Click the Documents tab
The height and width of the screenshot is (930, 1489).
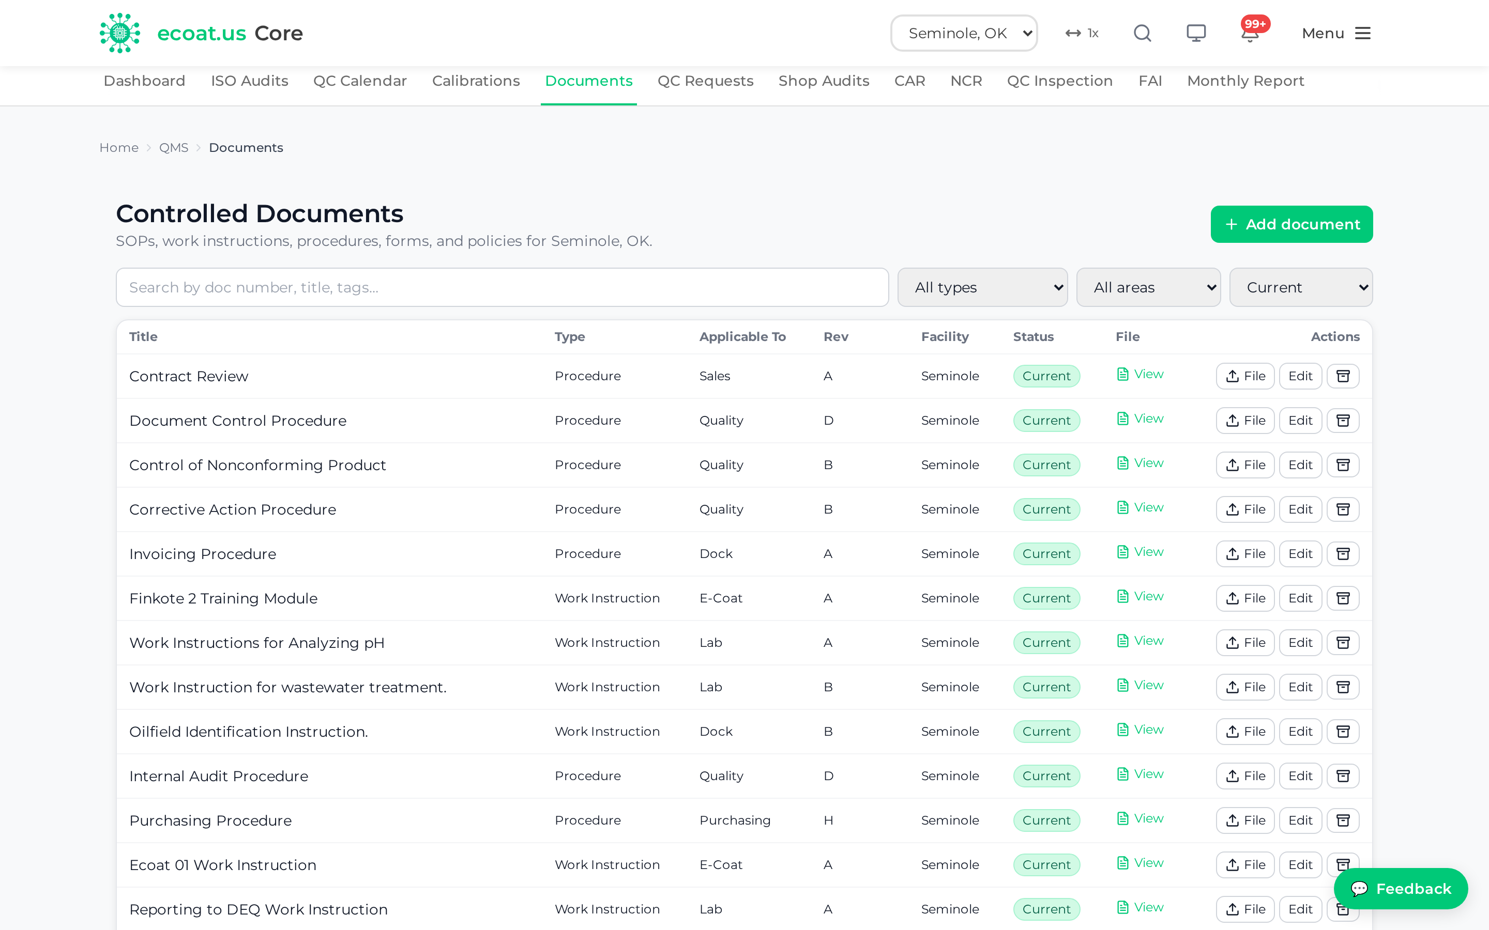click(588, 81)
